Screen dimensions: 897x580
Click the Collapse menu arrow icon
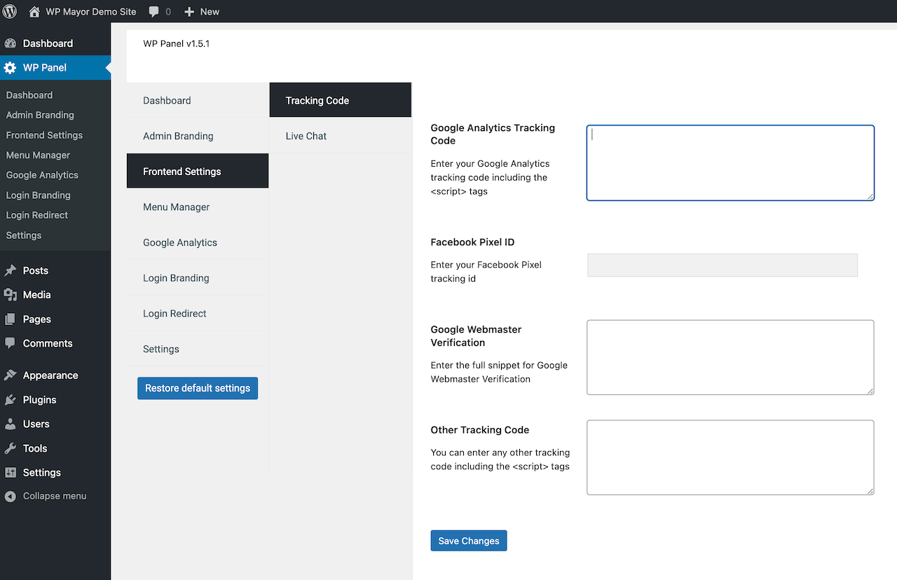(x=10, y=496)
